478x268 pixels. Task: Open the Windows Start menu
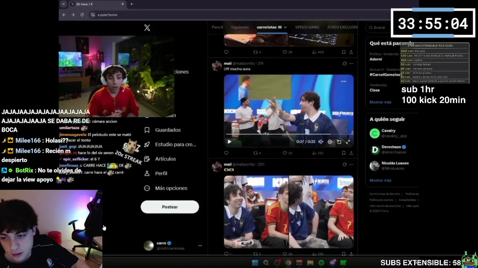click(255, 263)
